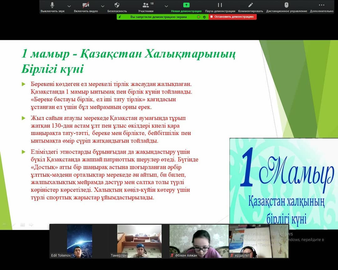This screenshot has width=338, height=270.
Task: Click the '1 Мамыр' holiday picture on slide
Action: [284, 184]
